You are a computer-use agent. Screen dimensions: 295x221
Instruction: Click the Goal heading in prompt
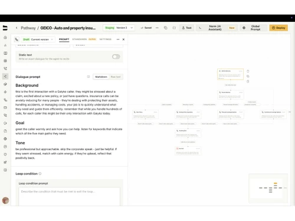pyautogui.click(x=20, y=123)
